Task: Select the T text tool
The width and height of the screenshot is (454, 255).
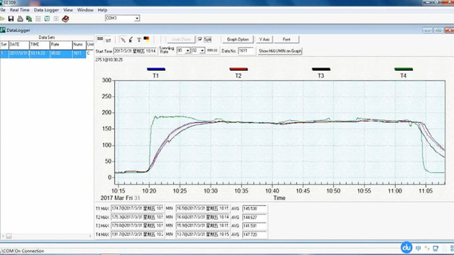Action: point(138,40)
